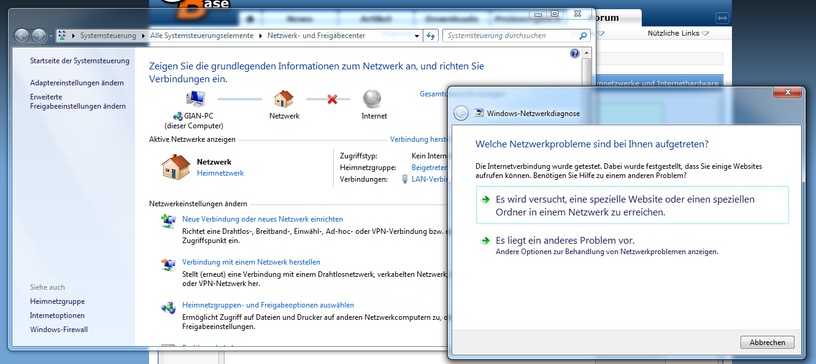Open the blue help question mark icon
The width and height of the screenshot is (816, 364).
click(x=575, y=53)
